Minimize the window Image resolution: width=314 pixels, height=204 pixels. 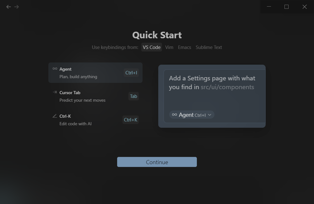pos(269,7)
